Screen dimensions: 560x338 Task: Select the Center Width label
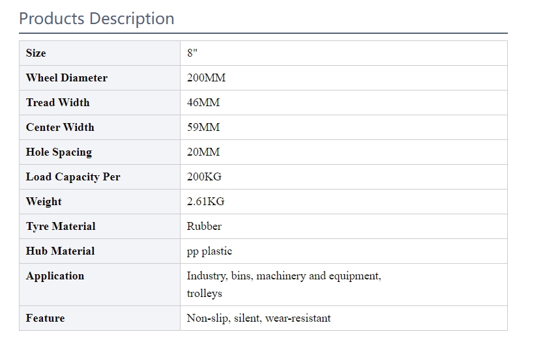tap(60, 128)
